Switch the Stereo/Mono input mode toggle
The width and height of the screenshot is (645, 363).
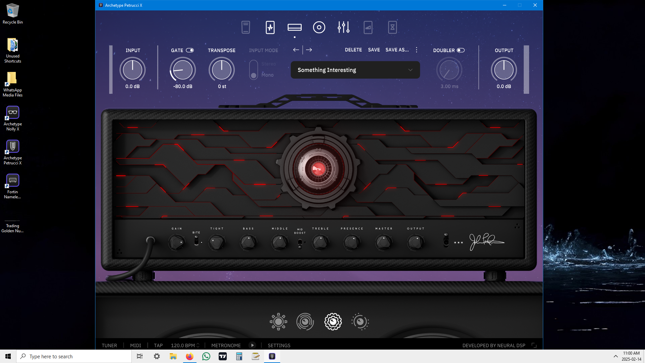pos(254,70)
